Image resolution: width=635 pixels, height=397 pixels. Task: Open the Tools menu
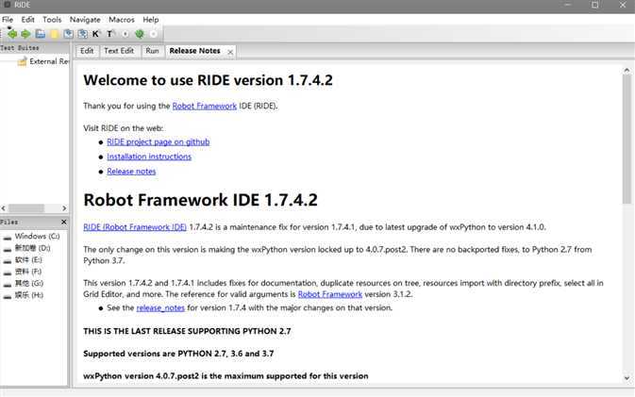52,20
